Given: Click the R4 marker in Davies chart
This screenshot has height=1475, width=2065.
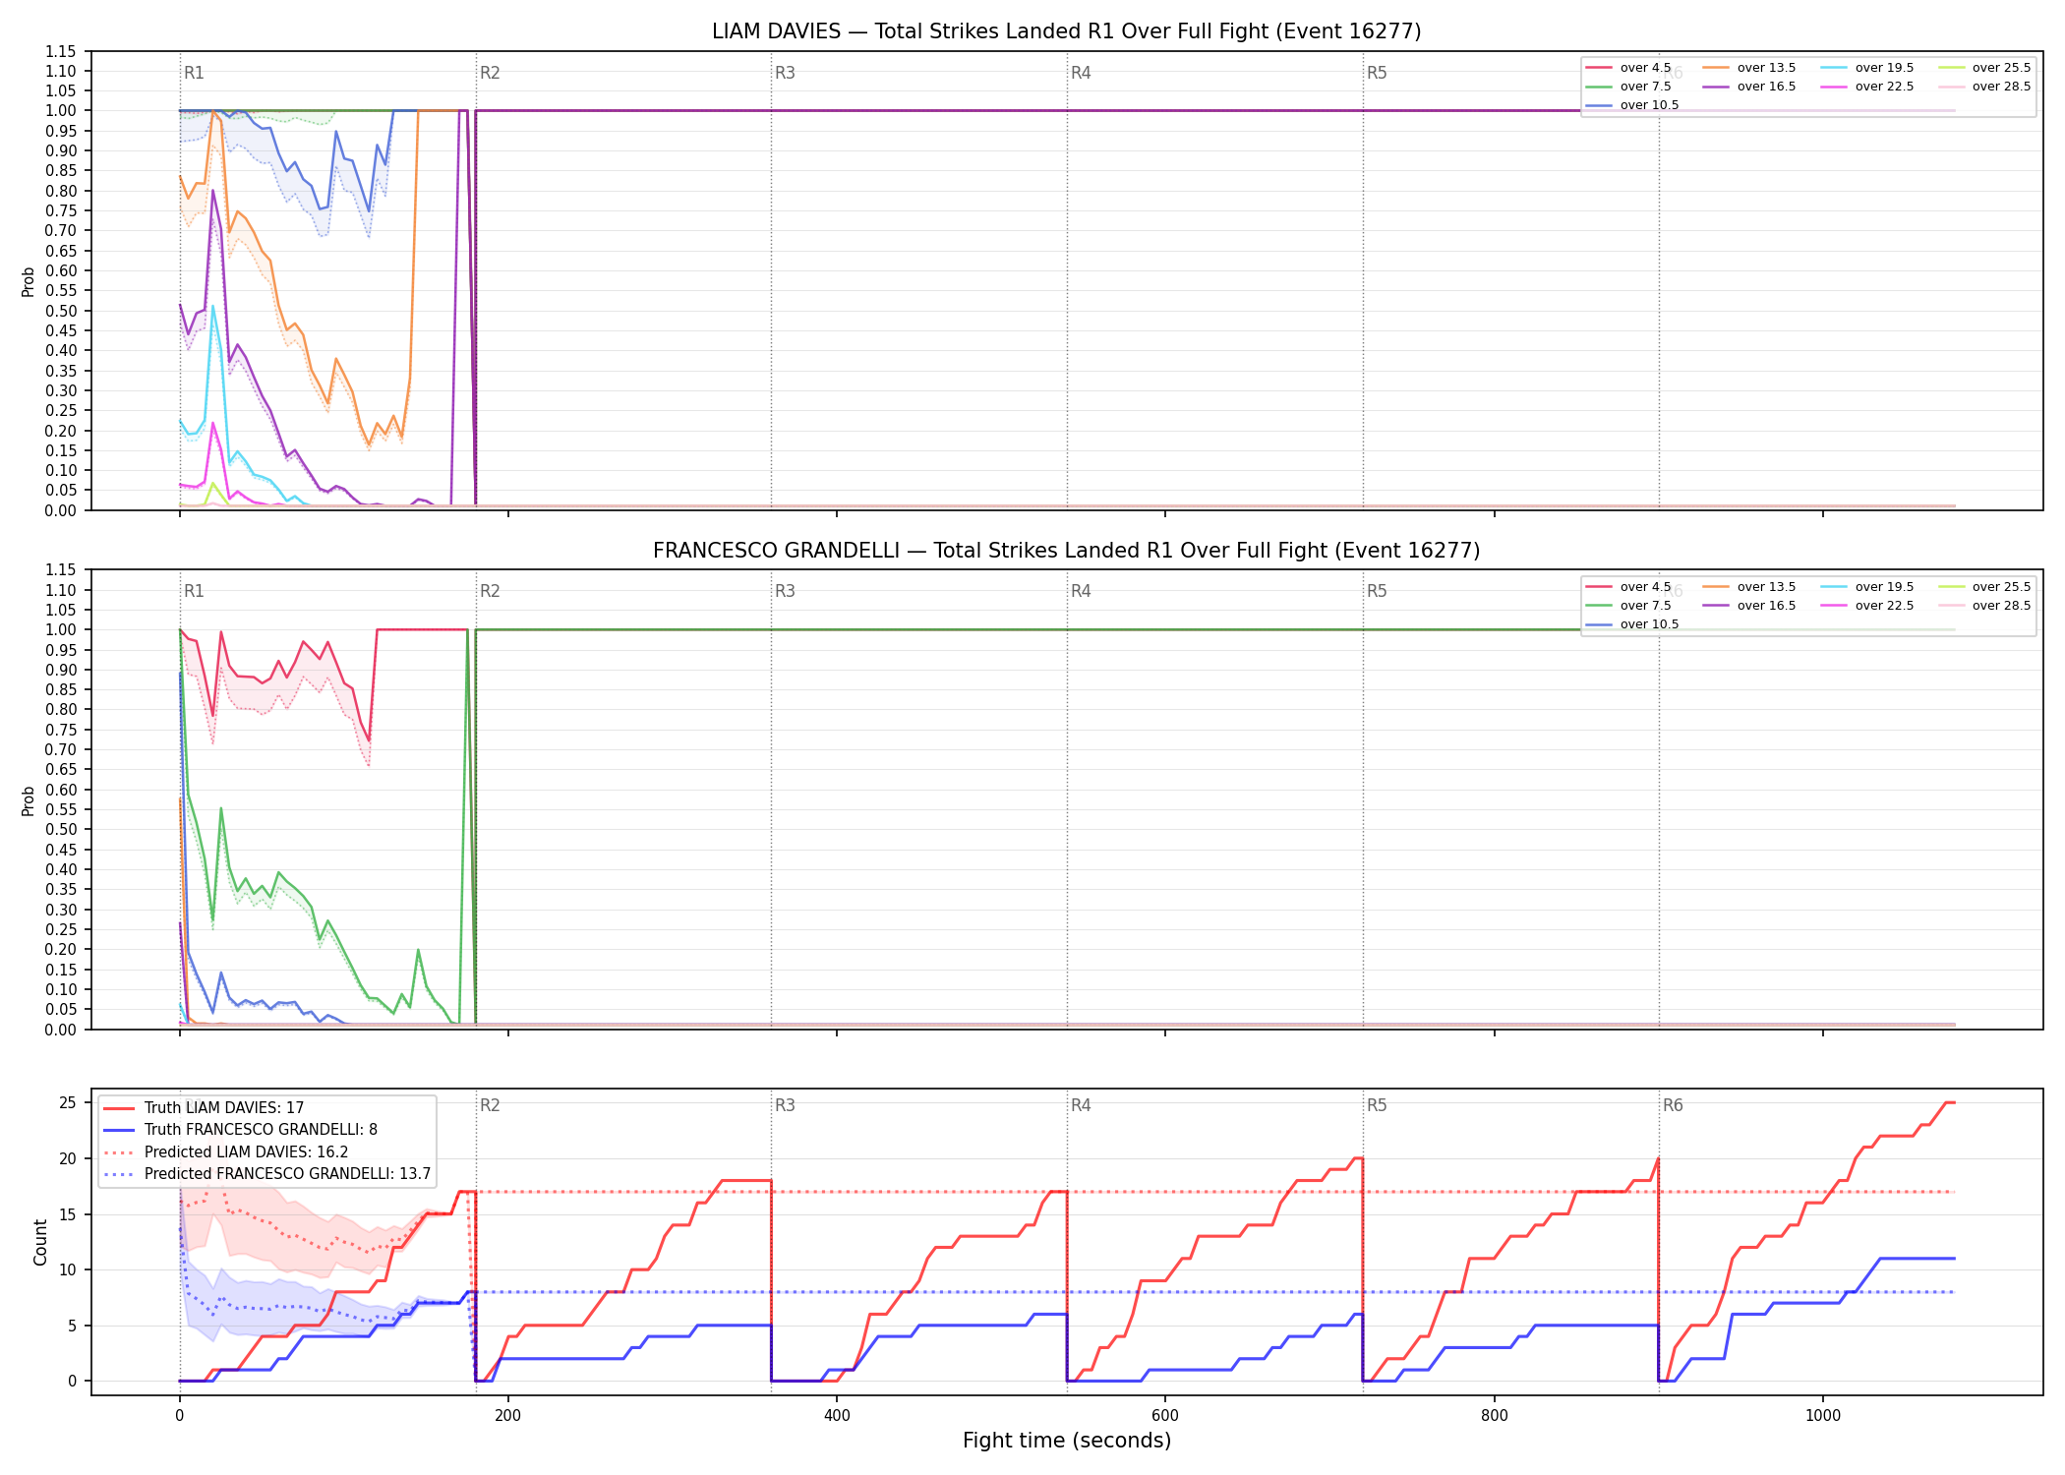Looking at the screenshot, I should (1081, 73).
